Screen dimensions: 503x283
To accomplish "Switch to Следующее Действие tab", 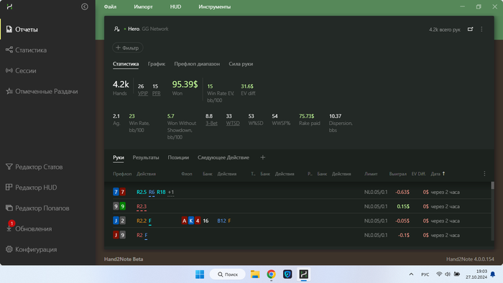I will click(223, 157).
